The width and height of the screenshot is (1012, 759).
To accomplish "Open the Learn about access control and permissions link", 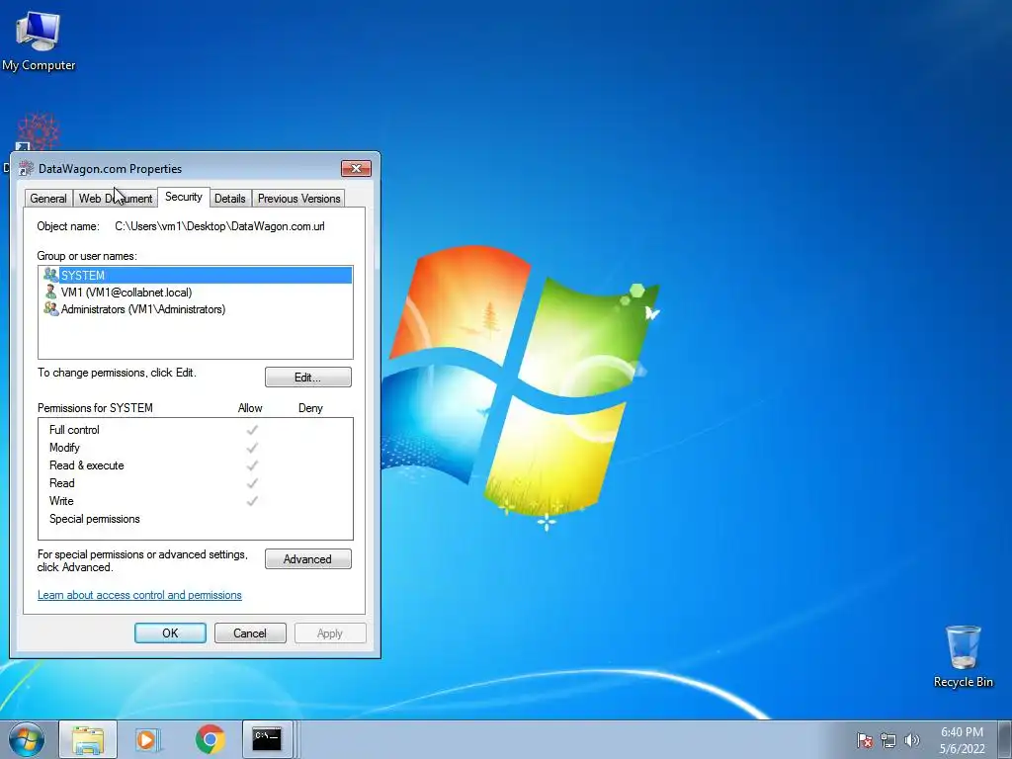I will 139,595.
